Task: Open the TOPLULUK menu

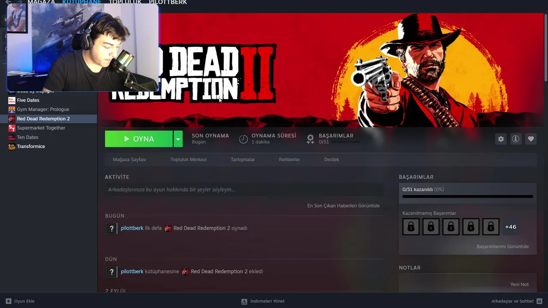Action: (125, 2)
